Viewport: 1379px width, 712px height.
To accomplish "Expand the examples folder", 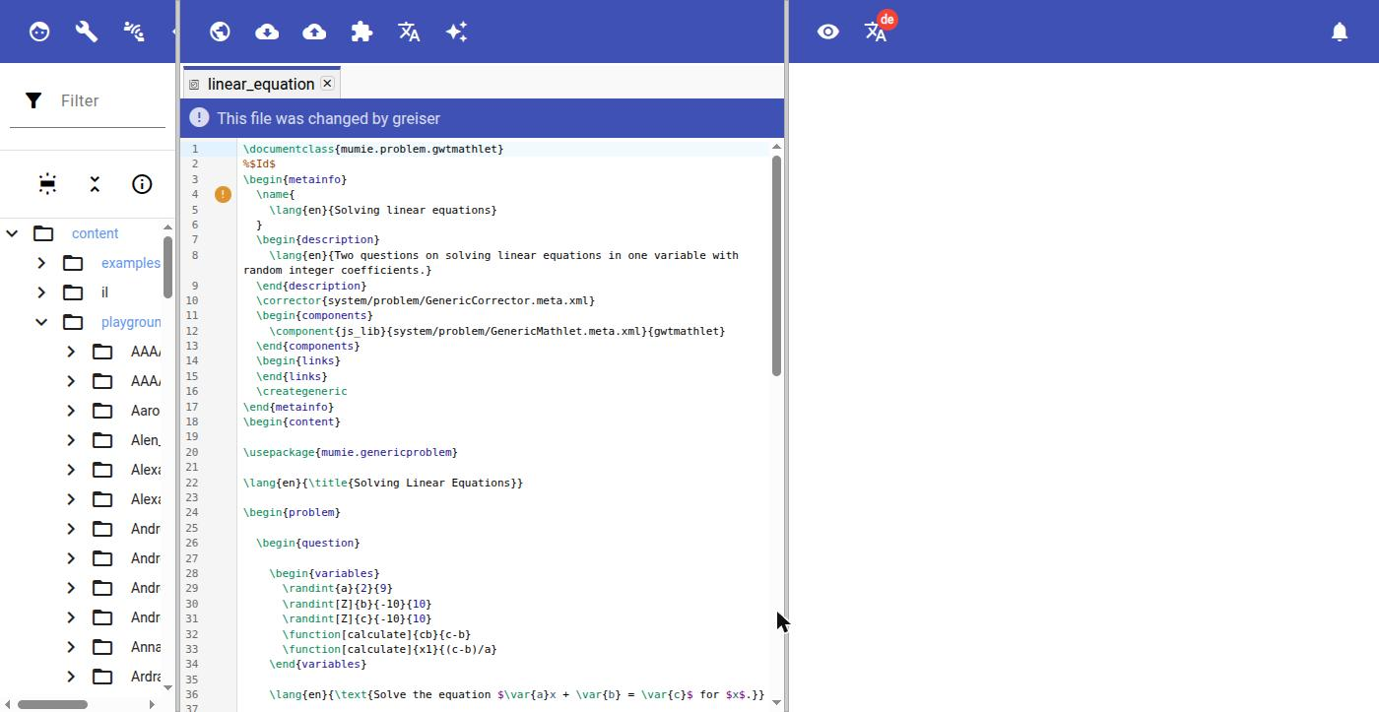I will [x=41, y=263].
